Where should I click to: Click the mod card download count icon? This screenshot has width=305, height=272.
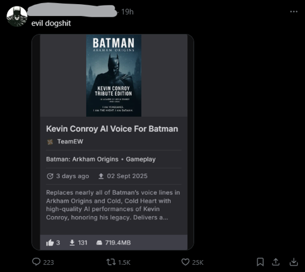coord(72,243)
